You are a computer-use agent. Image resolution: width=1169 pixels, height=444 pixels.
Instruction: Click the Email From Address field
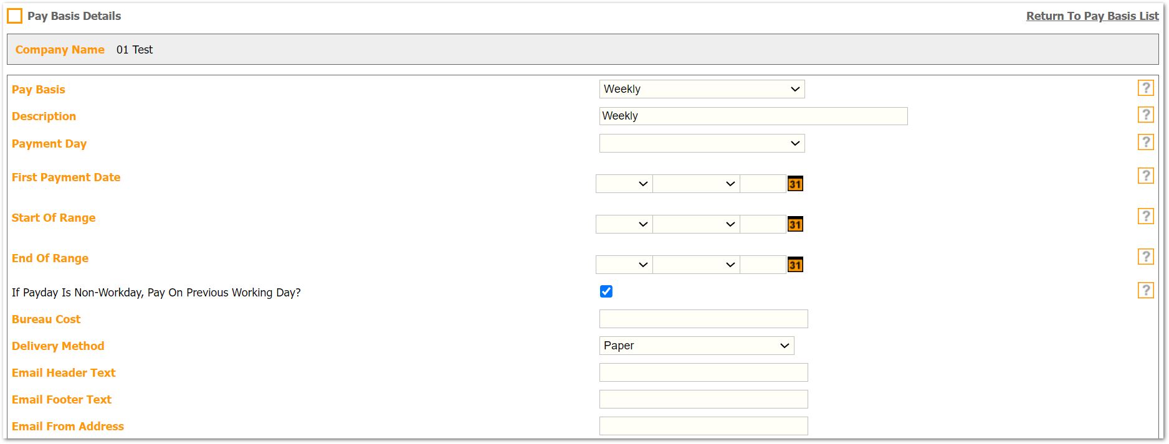[x=703, y=426]
